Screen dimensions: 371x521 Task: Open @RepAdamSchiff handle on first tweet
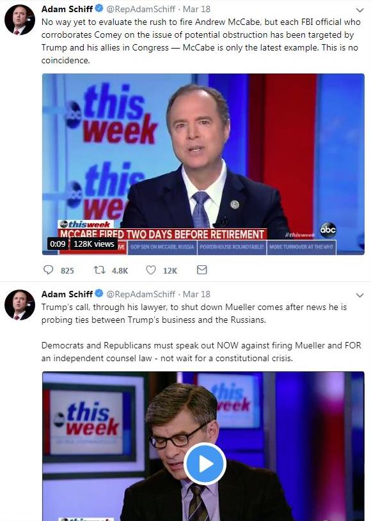point(141,9)
